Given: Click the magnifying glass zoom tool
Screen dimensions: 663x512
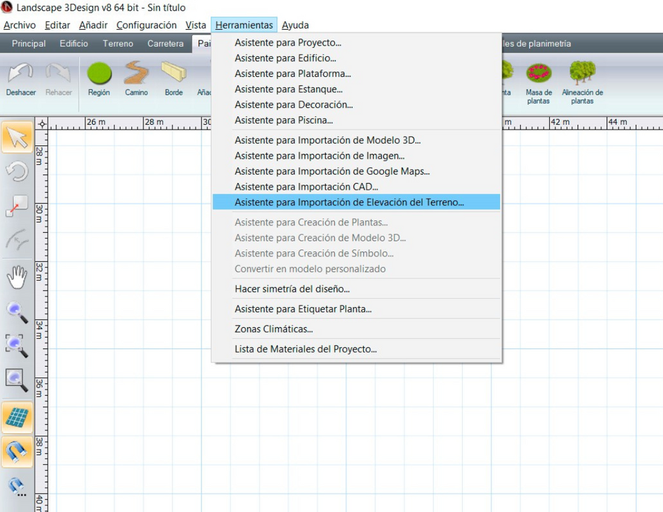Looking at the screenshot, I should click(17, 311).
